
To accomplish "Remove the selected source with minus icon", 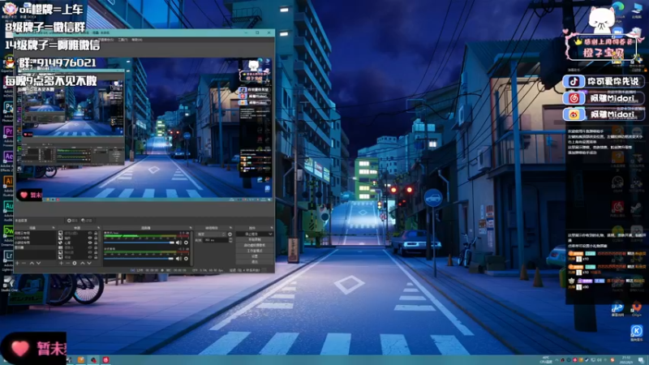I will tap(68, 263).
